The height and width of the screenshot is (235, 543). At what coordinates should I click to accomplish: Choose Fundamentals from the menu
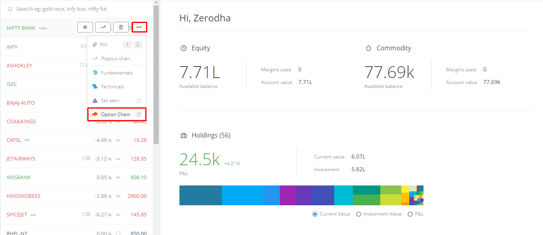(117, 73)
